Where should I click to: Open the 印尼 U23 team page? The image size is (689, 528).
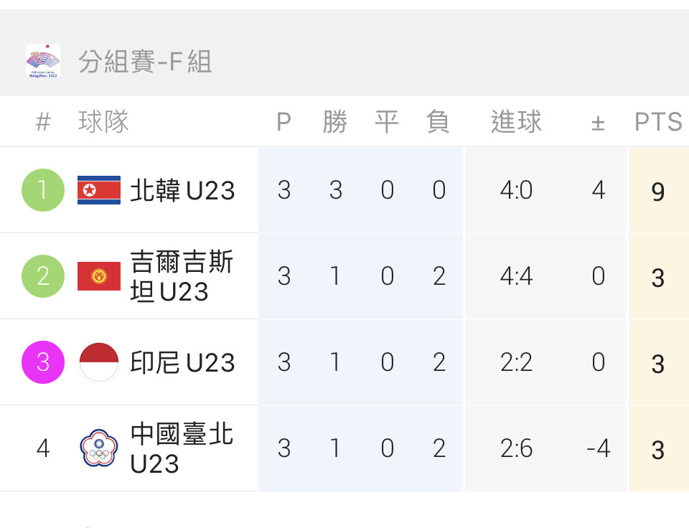(x=182, y=362)
